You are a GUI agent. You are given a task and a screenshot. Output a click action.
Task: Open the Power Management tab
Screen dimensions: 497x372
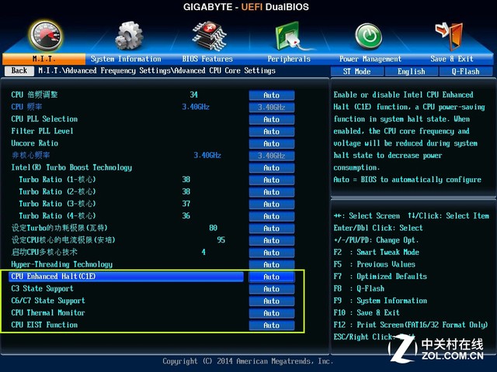(370, 59)
